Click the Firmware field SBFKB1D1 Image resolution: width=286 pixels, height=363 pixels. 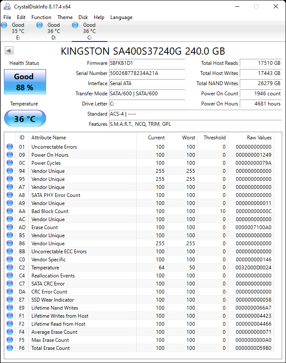pyautogui.click(x=147, y=63)
